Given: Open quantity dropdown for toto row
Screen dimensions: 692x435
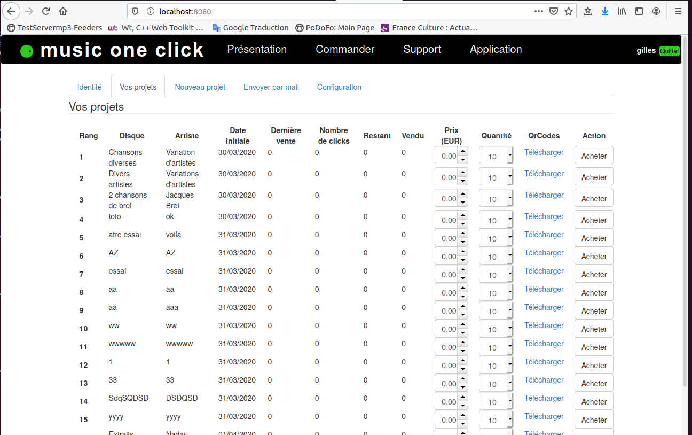Looking at the screenshot, I should pos(496,220).
